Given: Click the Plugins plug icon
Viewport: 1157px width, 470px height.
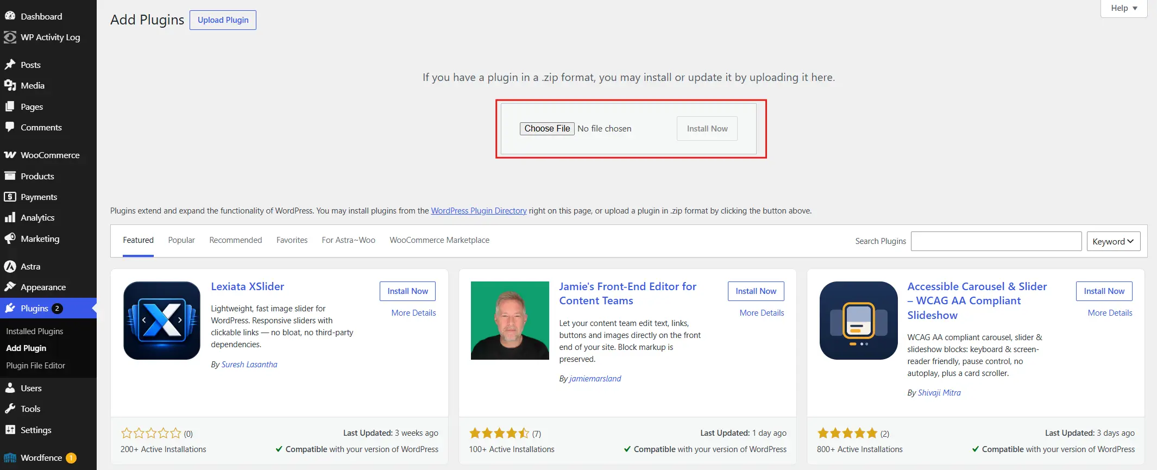Looking at the screenshot, I should point(10,308).
